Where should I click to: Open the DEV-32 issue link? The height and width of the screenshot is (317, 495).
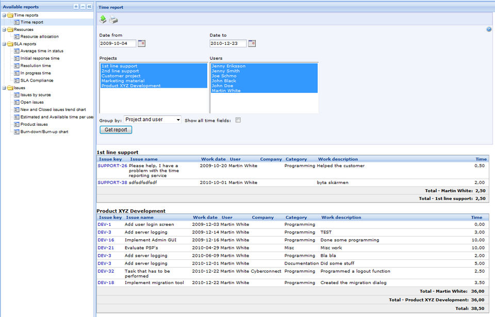(106, 271)
